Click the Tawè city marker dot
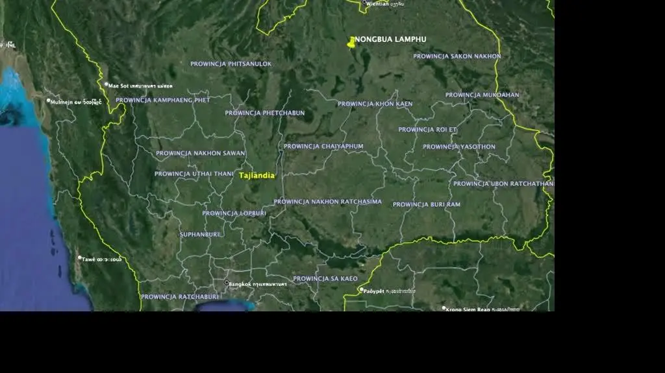The height and width of the screenshot is (373, 665). click(80, 258)
